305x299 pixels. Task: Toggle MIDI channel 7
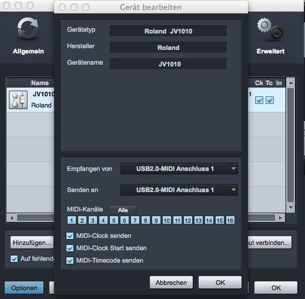[x=135, y=220]
